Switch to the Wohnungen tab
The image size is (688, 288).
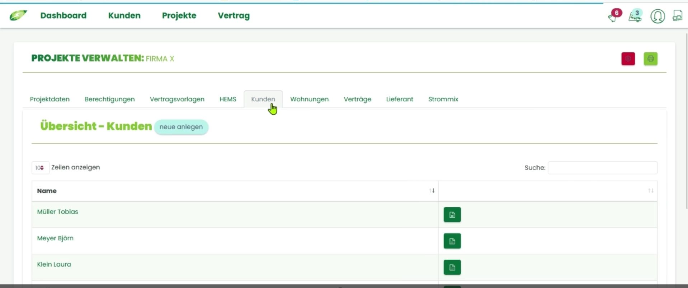[x=310, y=99]
